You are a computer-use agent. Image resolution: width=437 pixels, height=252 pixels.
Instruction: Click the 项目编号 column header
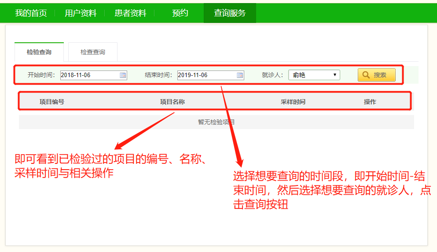(x=52, y=102)
